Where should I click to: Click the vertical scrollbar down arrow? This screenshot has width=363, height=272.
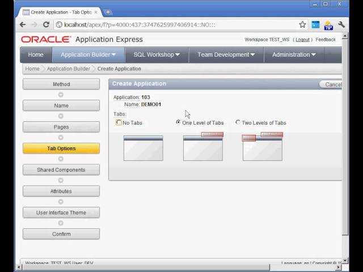pos(345,260)
